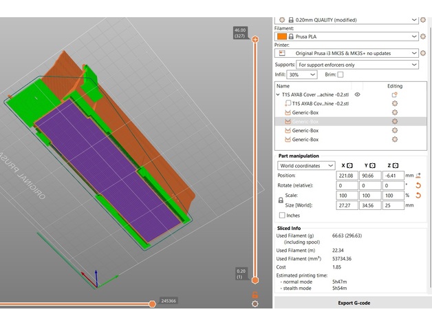Image resolution: width=432 pixels, height=325 pixels.
Task: Open the layer slider settings cog
Action: (x=255, y=304)
